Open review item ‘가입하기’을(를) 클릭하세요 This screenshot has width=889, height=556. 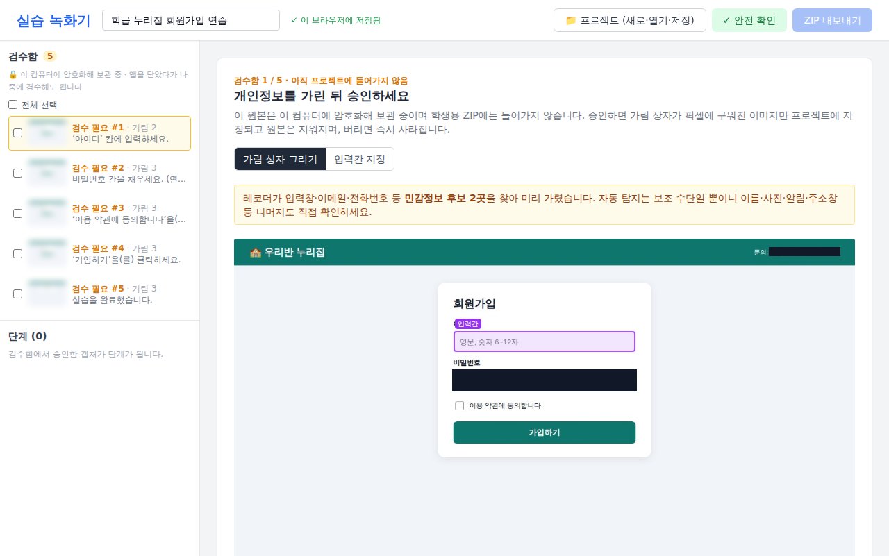tap(100, 254)
